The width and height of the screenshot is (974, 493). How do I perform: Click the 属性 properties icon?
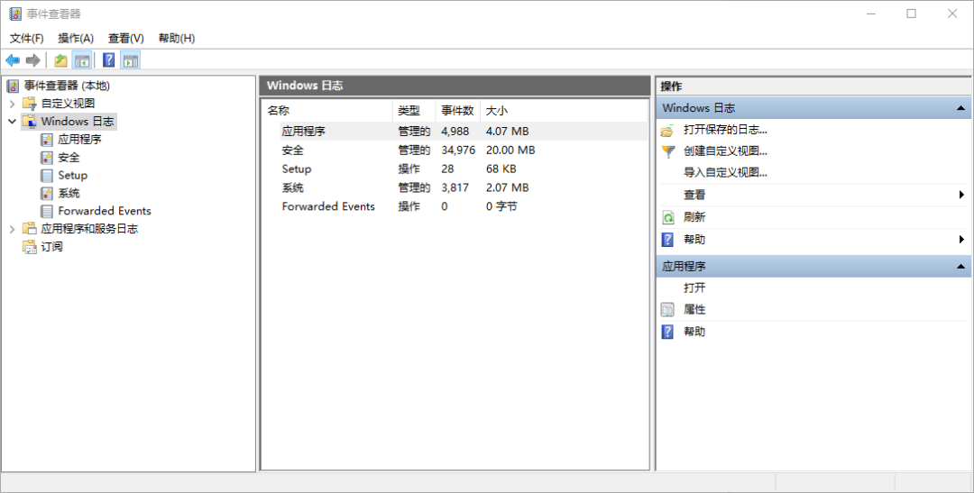667,310
